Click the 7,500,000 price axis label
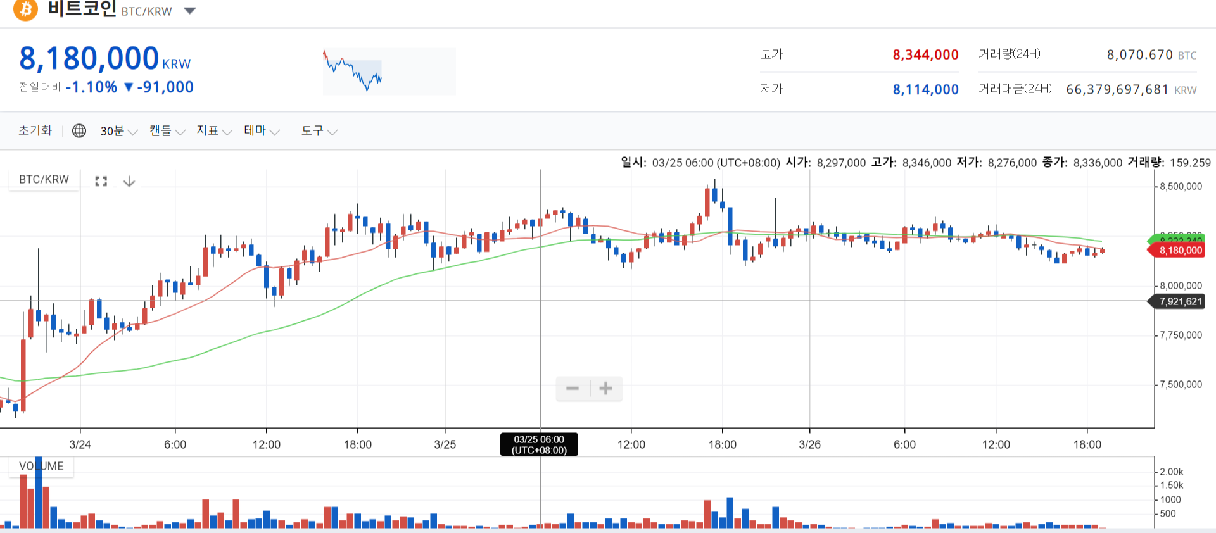The width and height of the screenshot is (1216, 533). pyautogui.click(x=1181, y=385)
